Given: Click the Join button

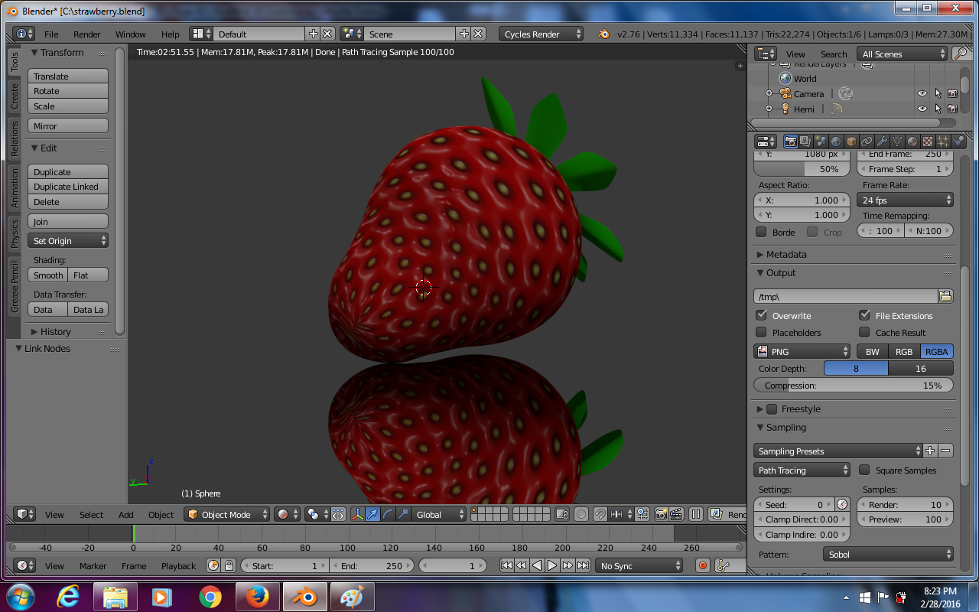Looking at the screenshot, I should (68, 221).
